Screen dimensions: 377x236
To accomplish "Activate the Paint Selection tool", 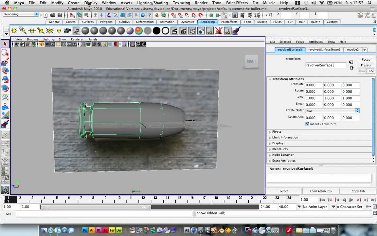I will tap(5, 62).
